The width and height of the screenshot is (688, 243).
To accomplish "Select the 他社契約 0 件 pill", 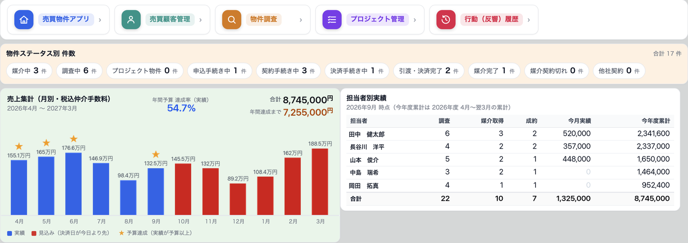I will [x=619, y=71].
